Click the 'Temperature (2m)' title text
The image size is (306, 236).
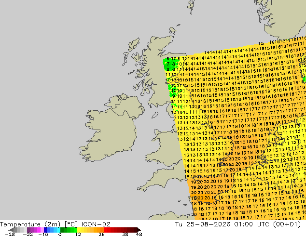(30, 224)
